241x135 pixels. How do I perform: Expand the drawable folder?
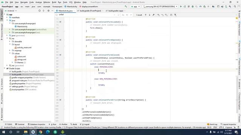(x=10, y=42)
